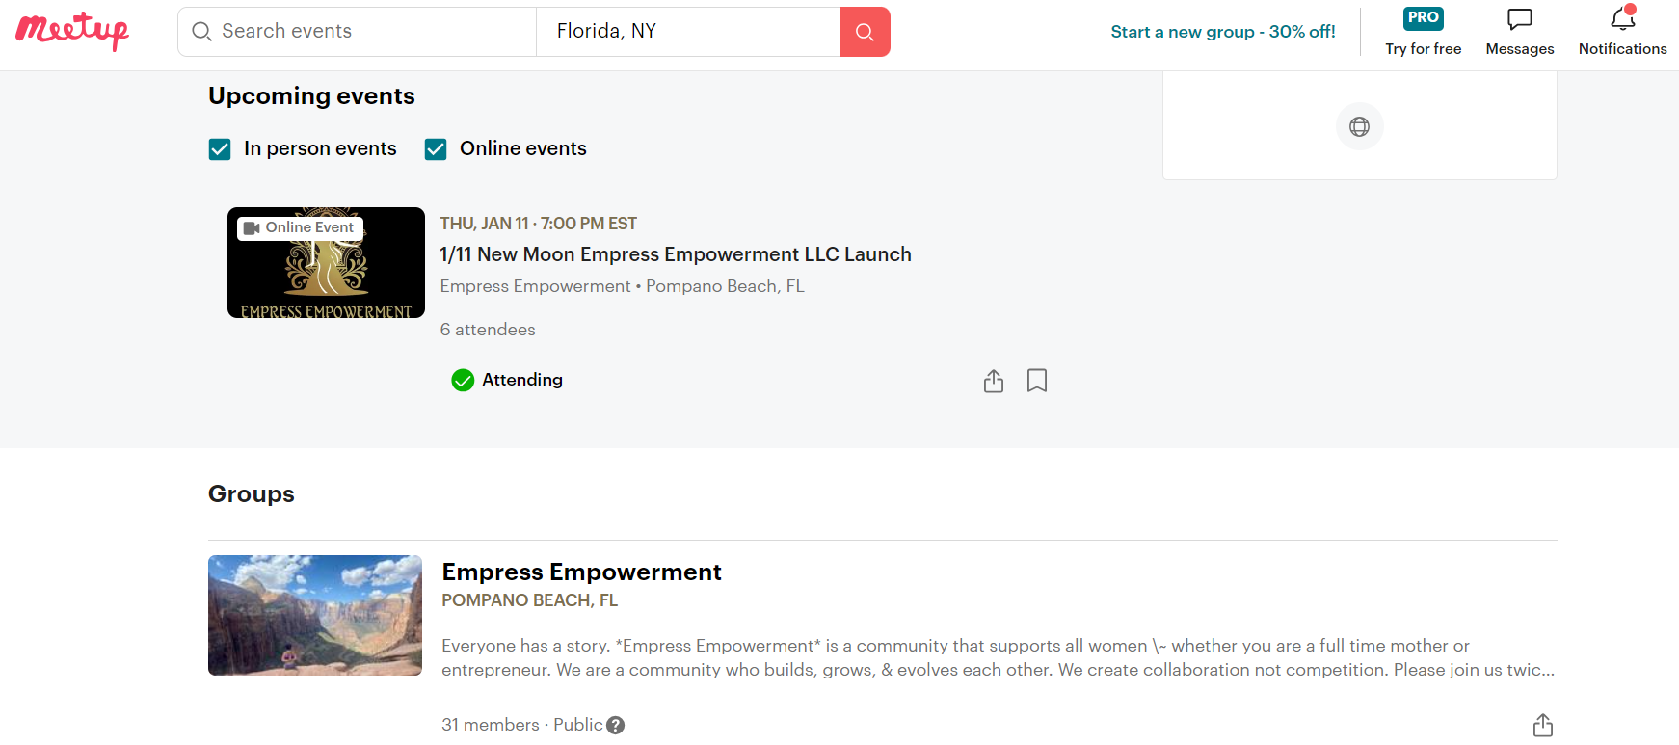Screen dimensions: 1679x745
Task: Share the New Moon Empress Empowerment event
Action: [994, 381]
